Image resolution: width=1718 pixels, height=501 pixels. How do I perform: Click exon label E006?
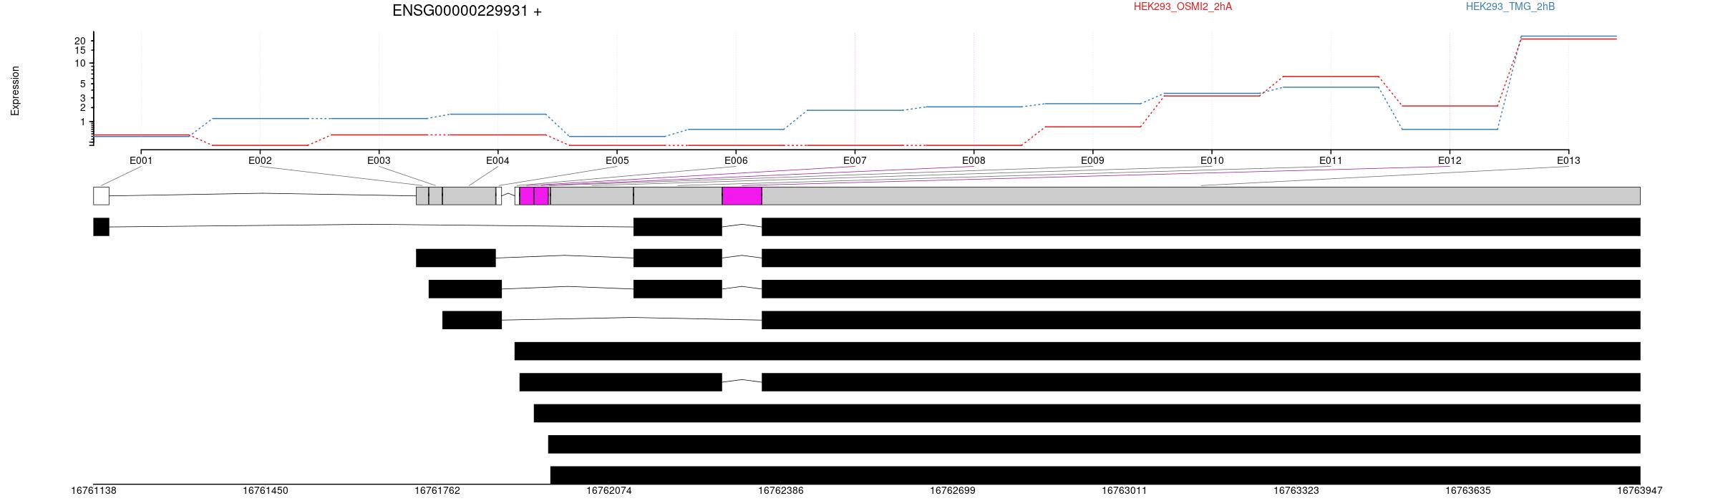click(736, 161)
